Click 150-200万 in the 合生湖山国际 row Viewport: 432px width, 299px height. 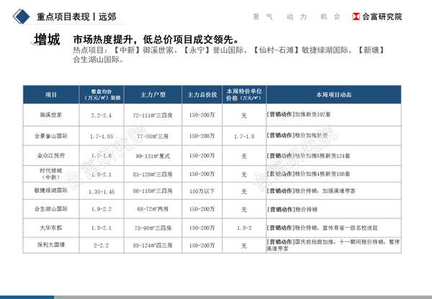coord(202,209)
